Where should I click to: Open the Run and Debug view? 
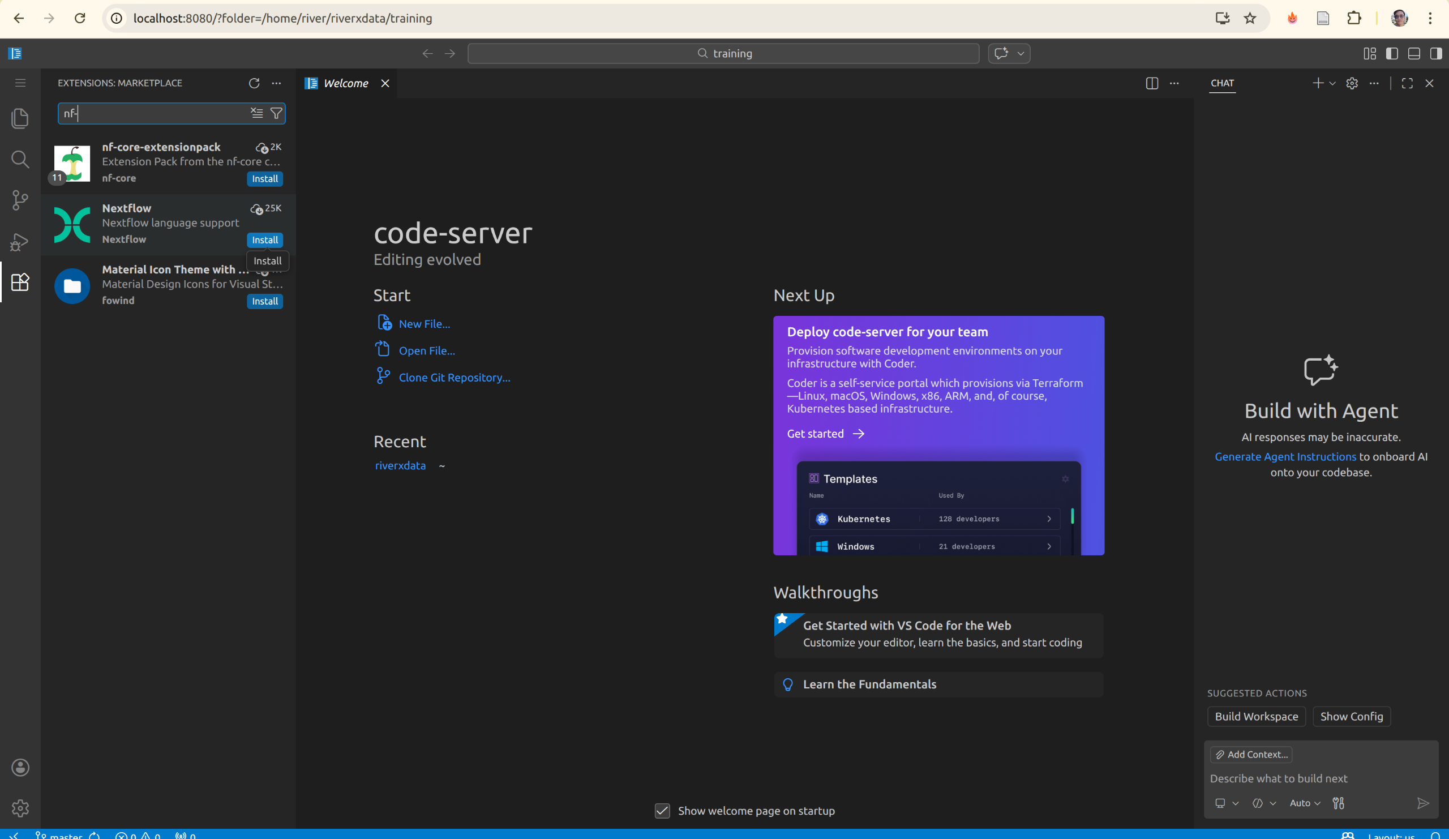[20, 242]
